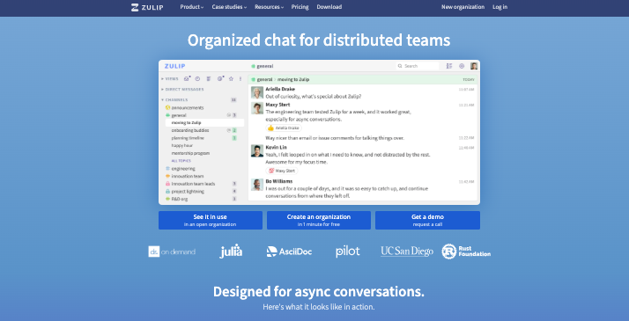The image size is (629, 321).
Task: Click the AsciiDoc logo
Action: (x=289, y=252)
